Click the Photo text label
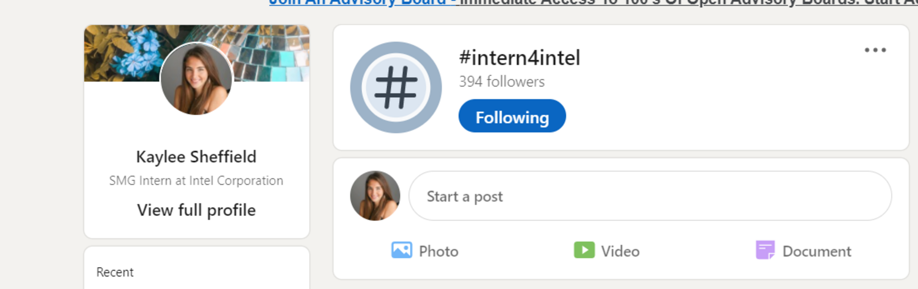 438,251
